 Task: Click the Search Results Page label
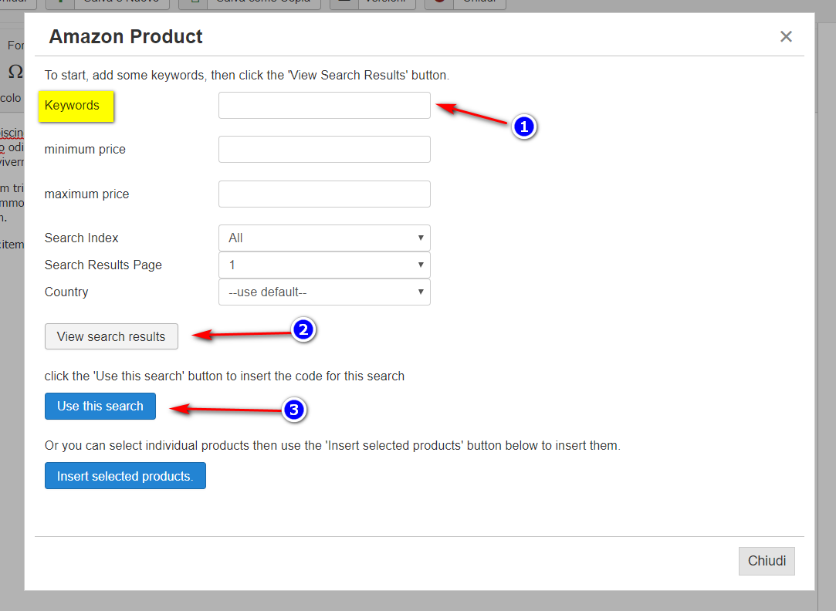[x=103, y=265]
